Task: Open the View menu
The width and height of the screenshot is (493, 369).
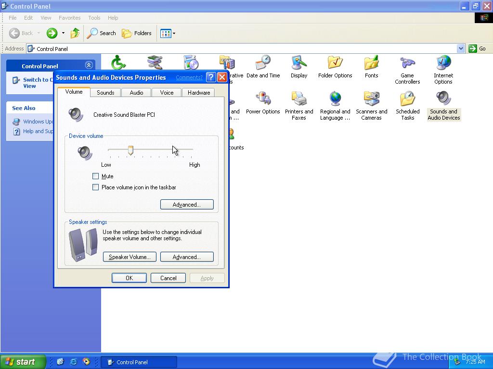Action: (46, 18)
